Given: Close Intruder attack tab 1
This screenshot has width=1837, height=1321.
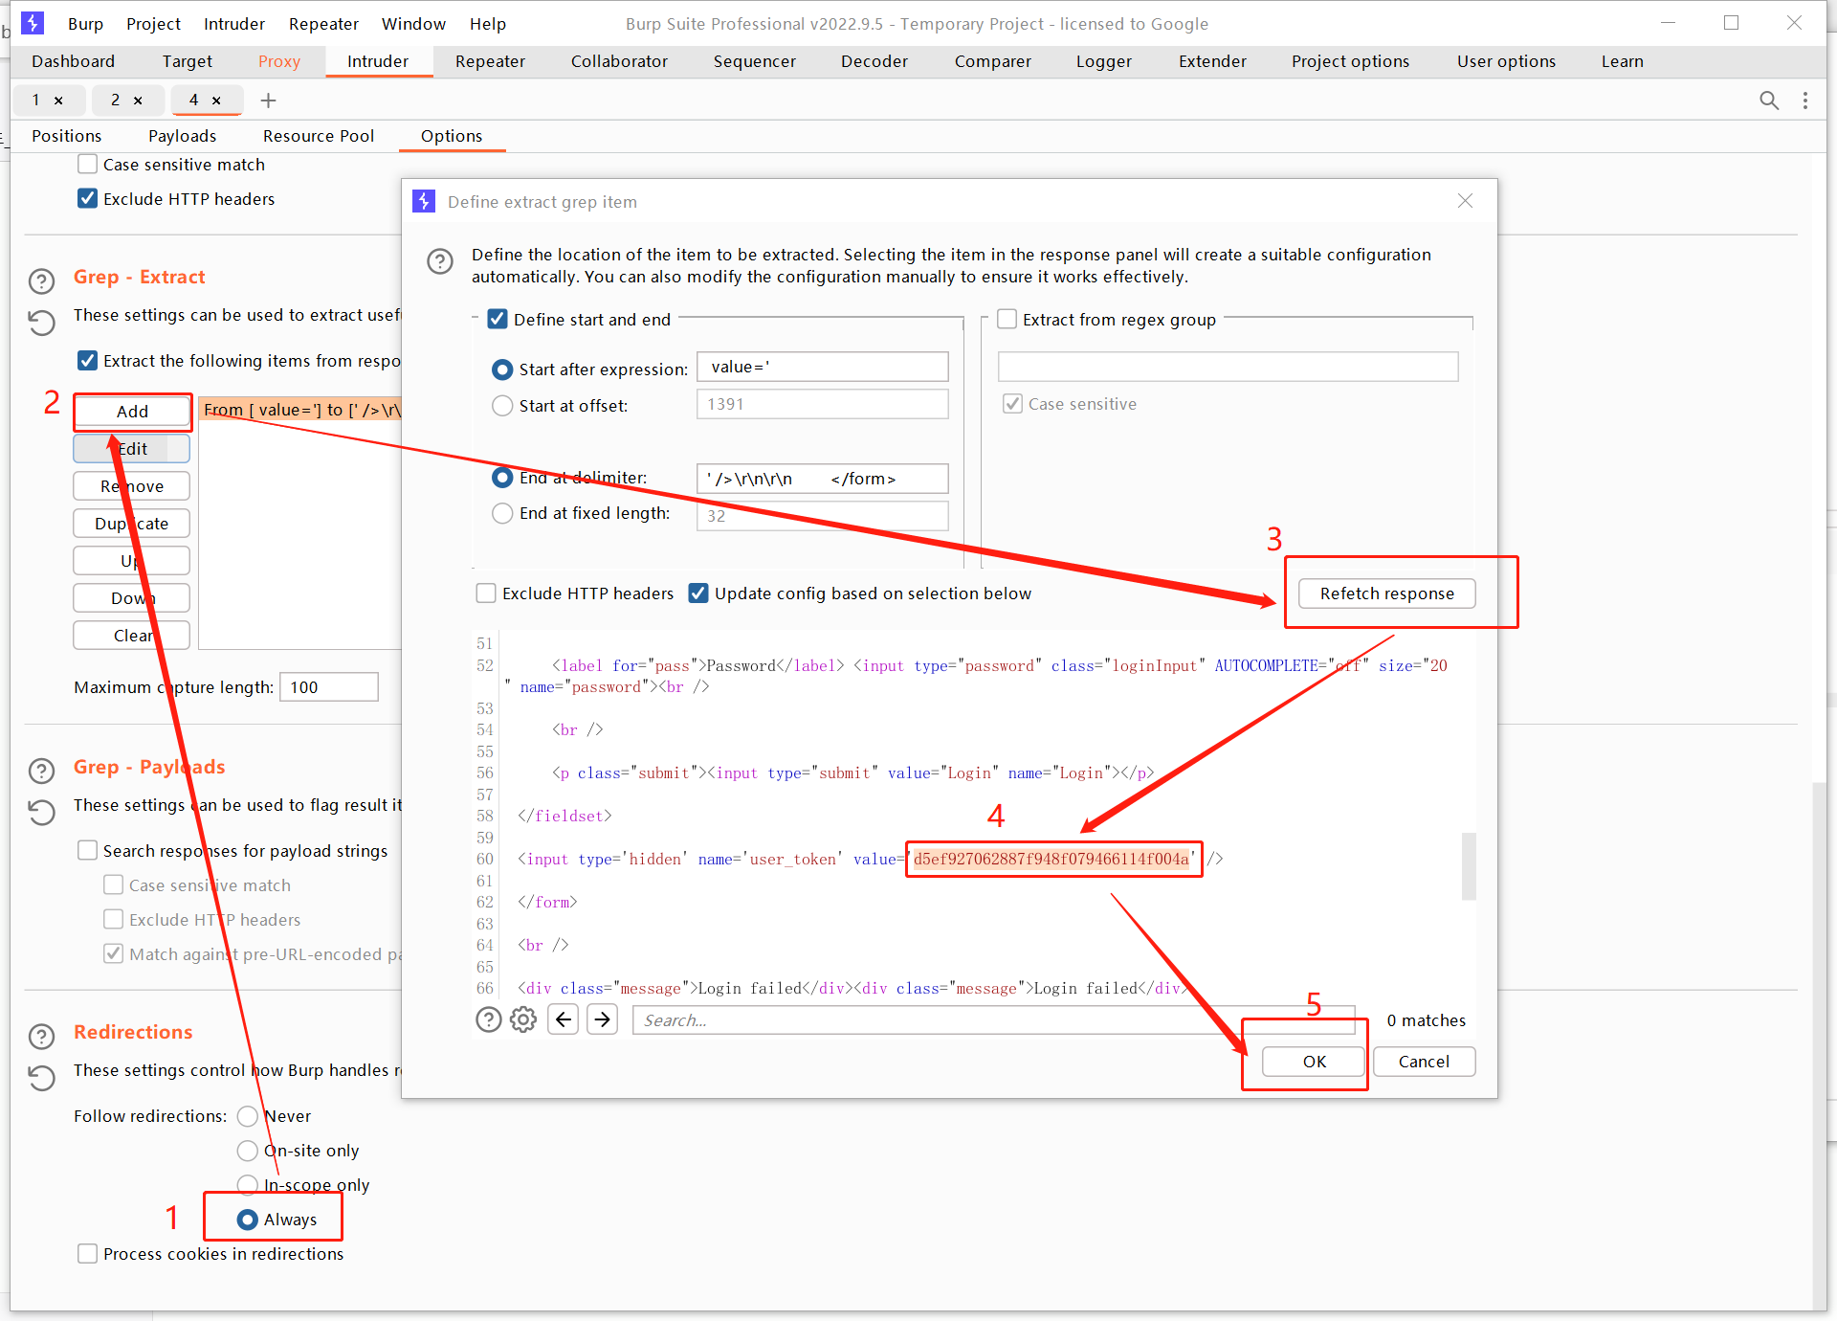Looking at the screenshot, I should (58, 101).
